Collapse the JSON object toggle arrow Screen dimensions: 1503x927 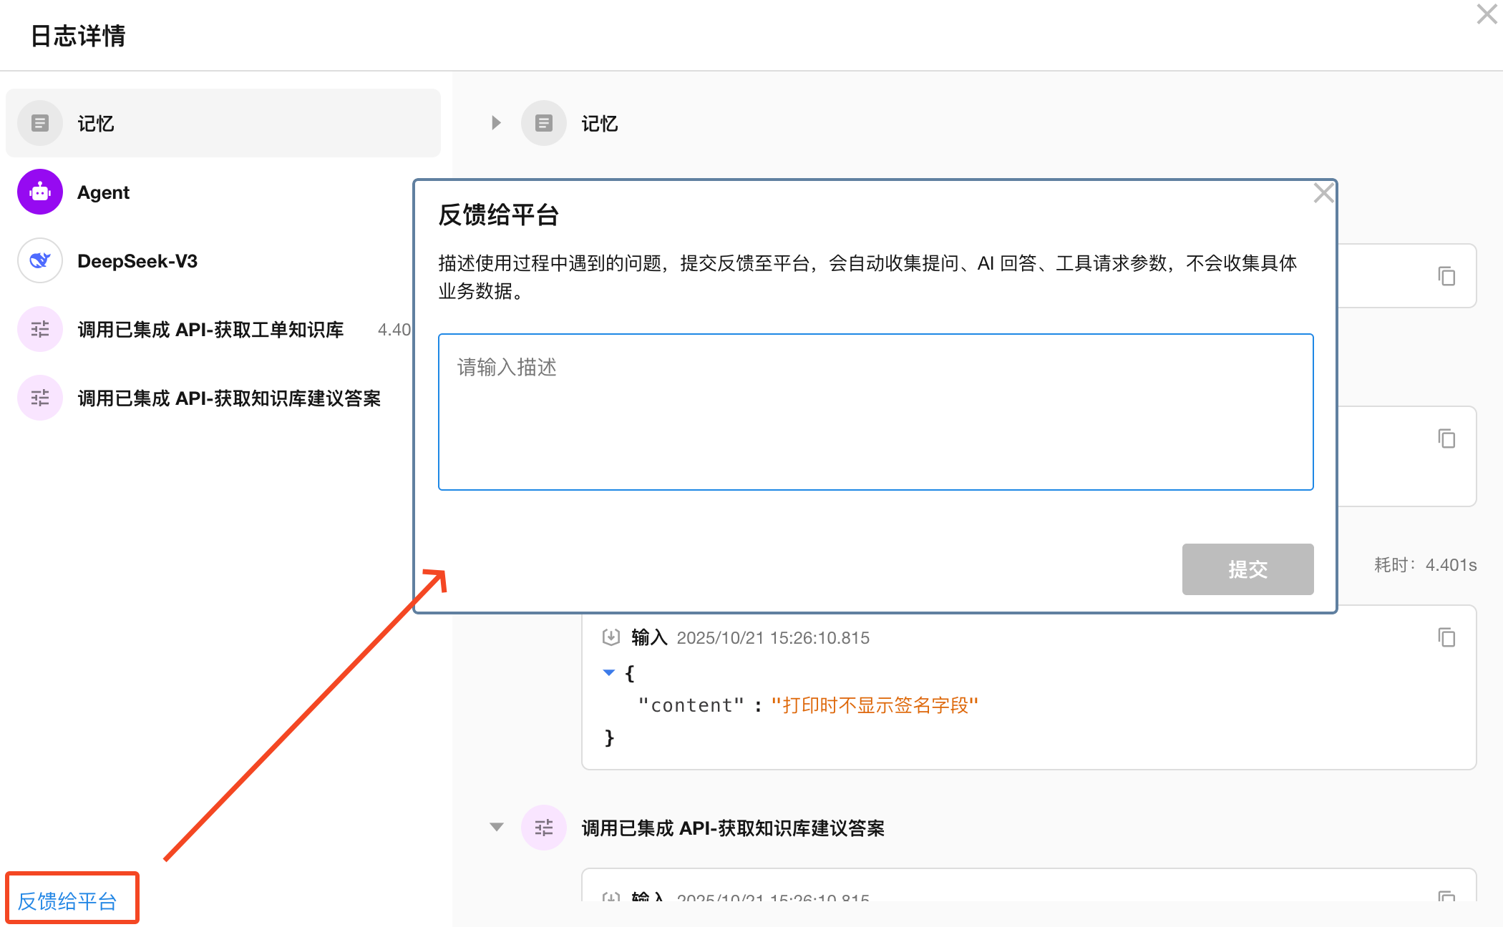609,672
